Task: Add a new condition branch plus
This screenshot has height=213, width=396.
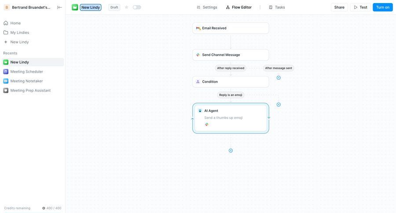Action: pyautogui.click(x=279, y=105)
